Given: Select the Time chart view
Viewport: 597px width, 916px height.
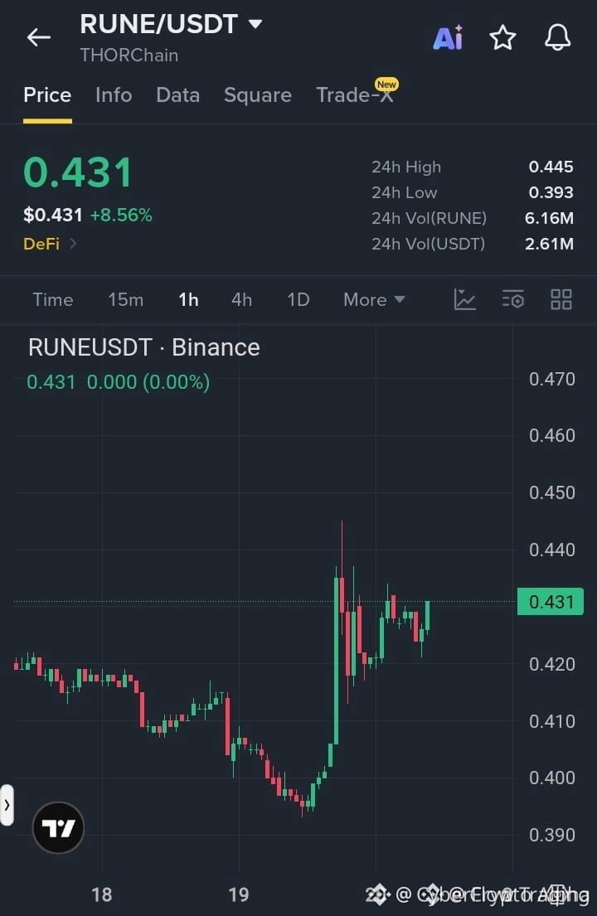Looking at the screenshot, I should pyautogui.click(x=52, y=300).
